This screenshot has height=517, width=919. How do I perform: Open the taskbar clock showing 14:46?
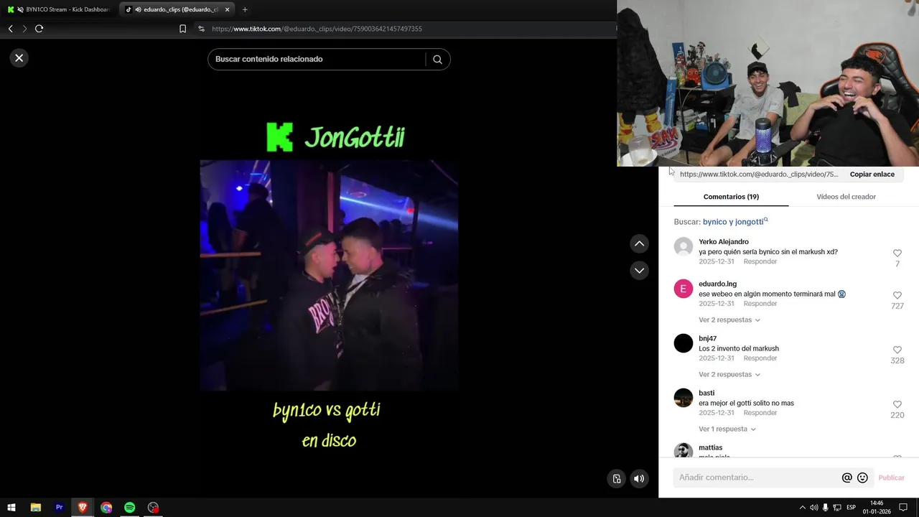click(877, 508)
